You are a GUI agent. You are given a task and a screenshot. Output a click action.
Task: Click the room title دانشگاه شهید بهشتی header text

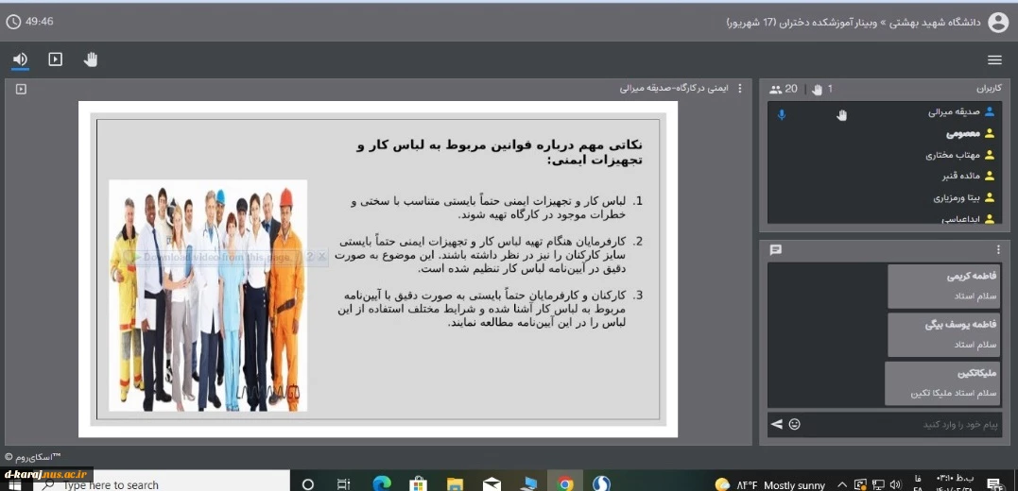(x=854, y=23)
